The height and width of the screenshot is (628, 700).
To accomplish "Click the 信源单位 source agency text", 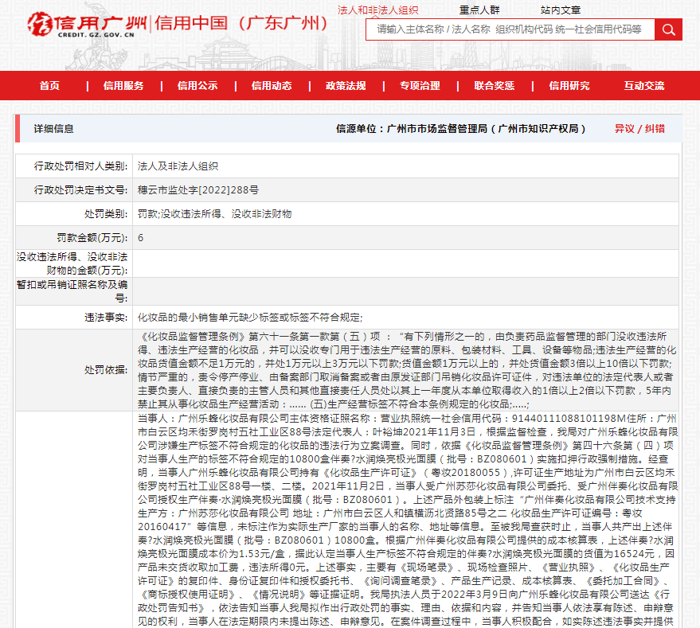I will (461, 129).
